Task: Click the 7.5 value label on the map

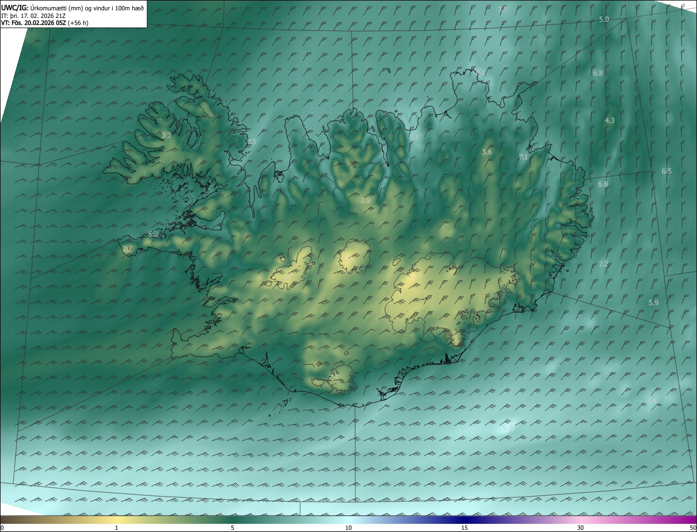Action: tap(252, 141)
